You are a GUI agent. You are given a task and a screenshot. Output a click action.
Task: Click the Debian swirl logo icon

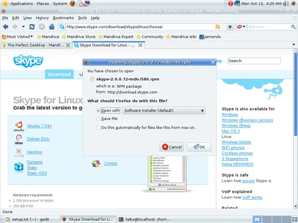(19, 139)
